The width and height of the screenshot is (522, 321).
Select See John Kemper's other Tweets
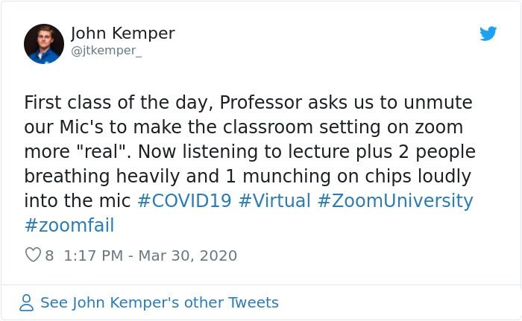(x=160, y=302)
